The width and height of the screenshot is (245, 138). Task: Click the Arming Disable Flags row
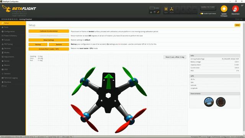pos(215,59)
